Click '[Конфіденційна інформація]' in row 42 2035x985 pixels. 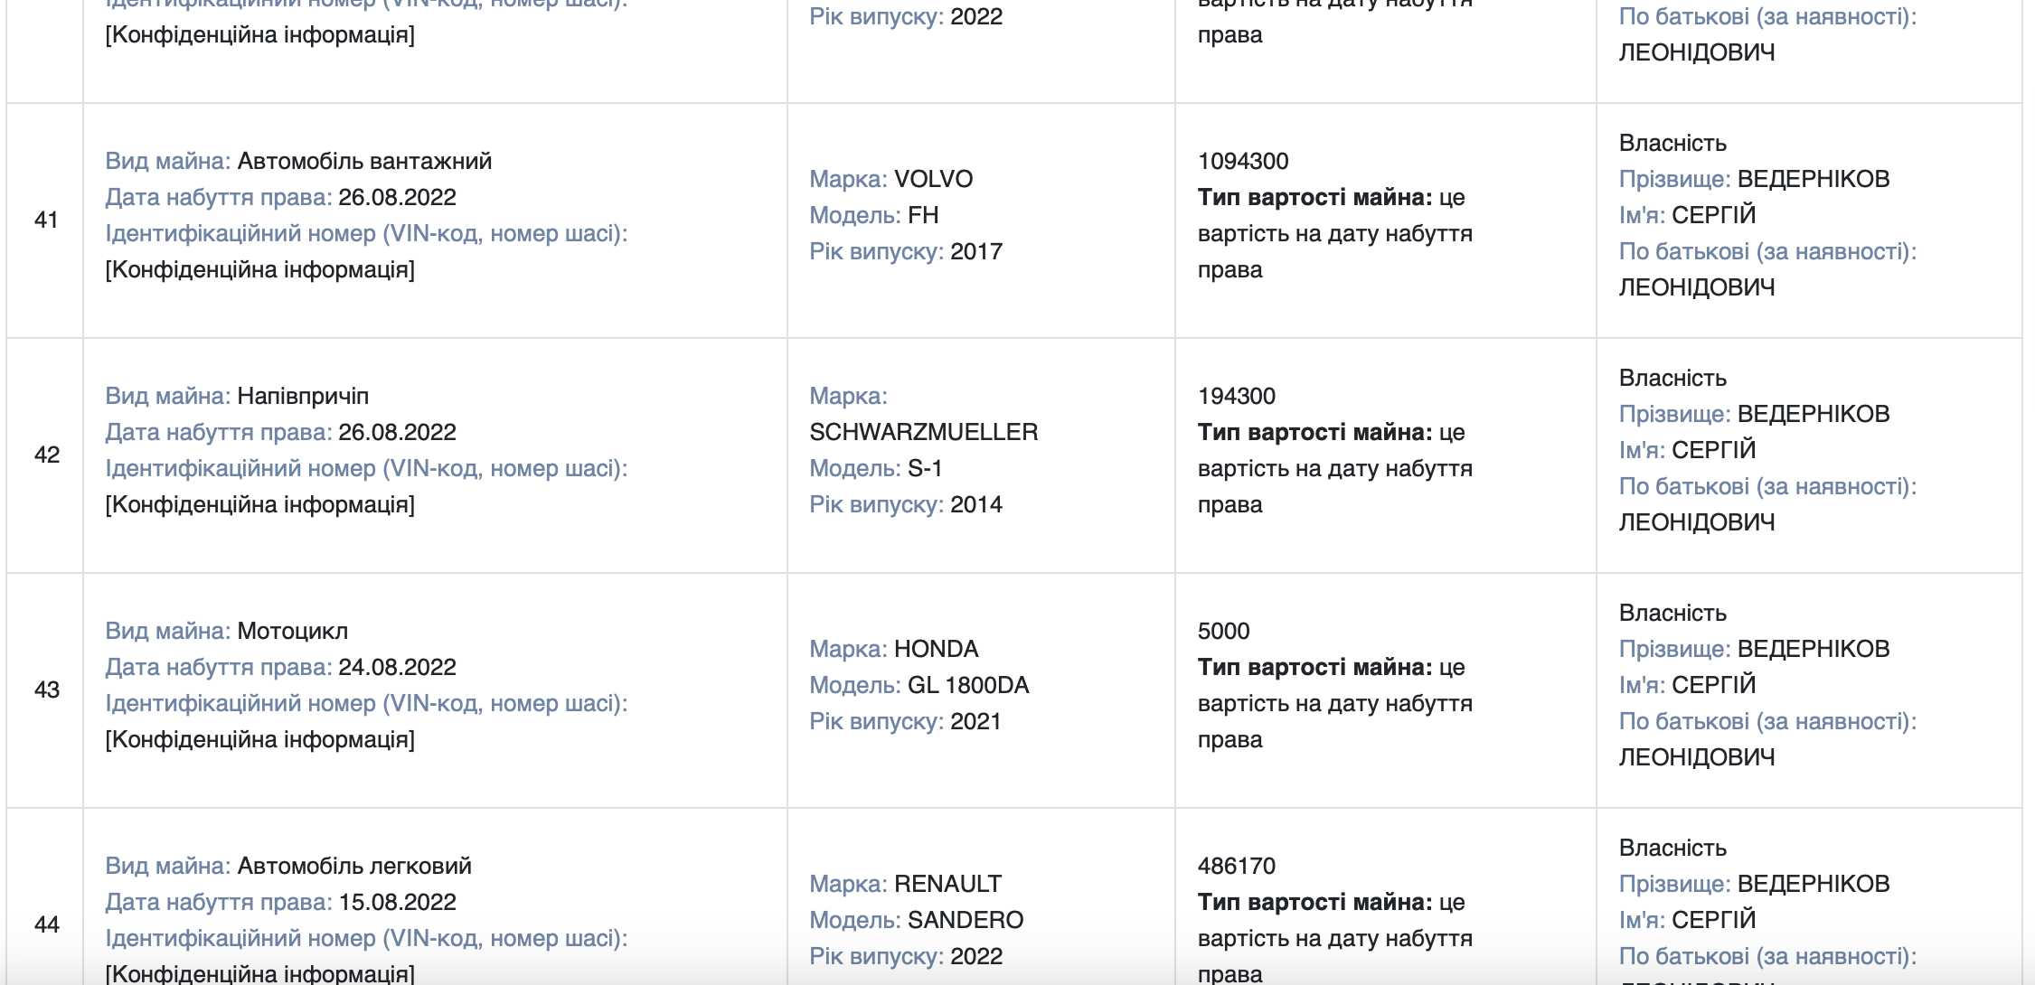260,504
